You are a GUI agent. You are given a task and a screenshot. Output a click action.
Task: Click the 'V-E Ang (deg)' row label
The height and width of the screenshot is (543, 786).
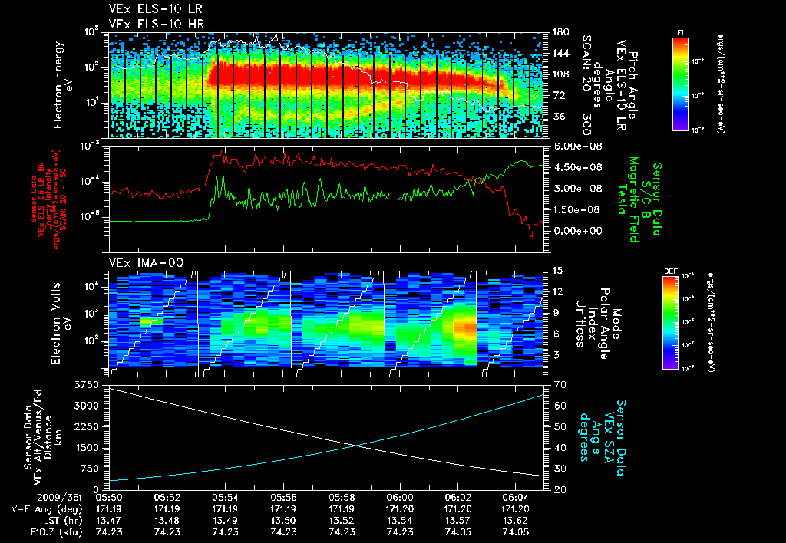click(x=47, y=509)
